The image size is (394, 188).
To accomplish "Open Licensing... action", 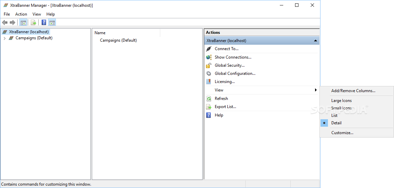I will click(225, 82).
